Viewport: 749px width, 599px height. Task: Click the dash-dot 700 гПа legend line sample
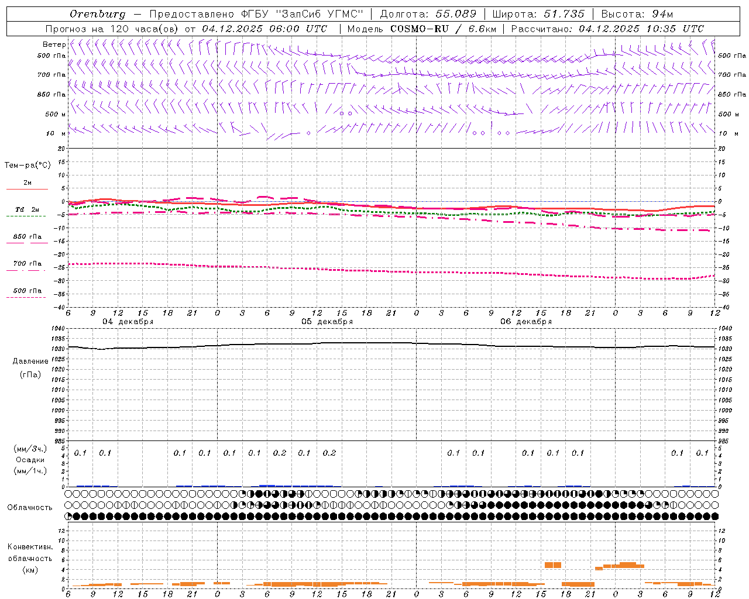click(x=26, y=270)
